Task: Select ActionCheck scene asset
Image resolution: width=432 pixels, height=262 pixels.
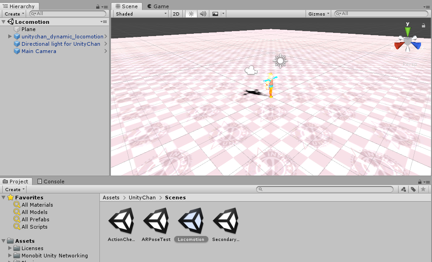Action: [x=121, y=225]
